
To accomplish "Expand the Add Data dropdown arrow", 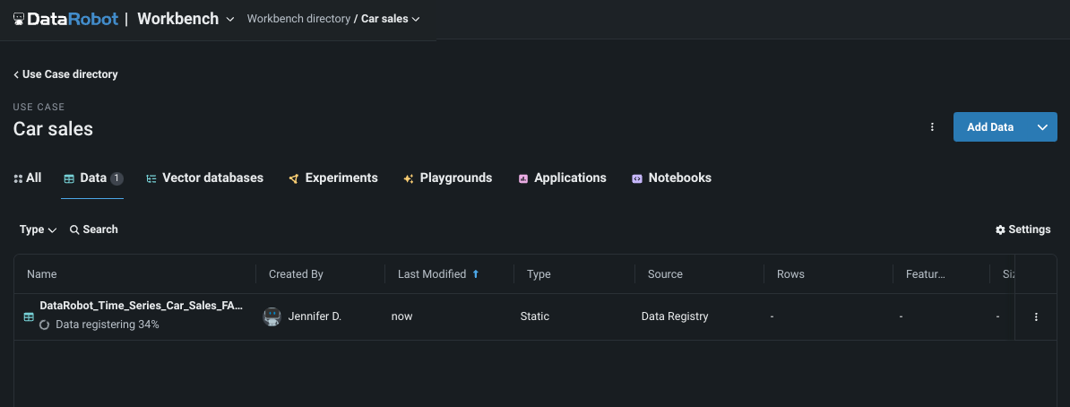I will tap(1042, 127).
